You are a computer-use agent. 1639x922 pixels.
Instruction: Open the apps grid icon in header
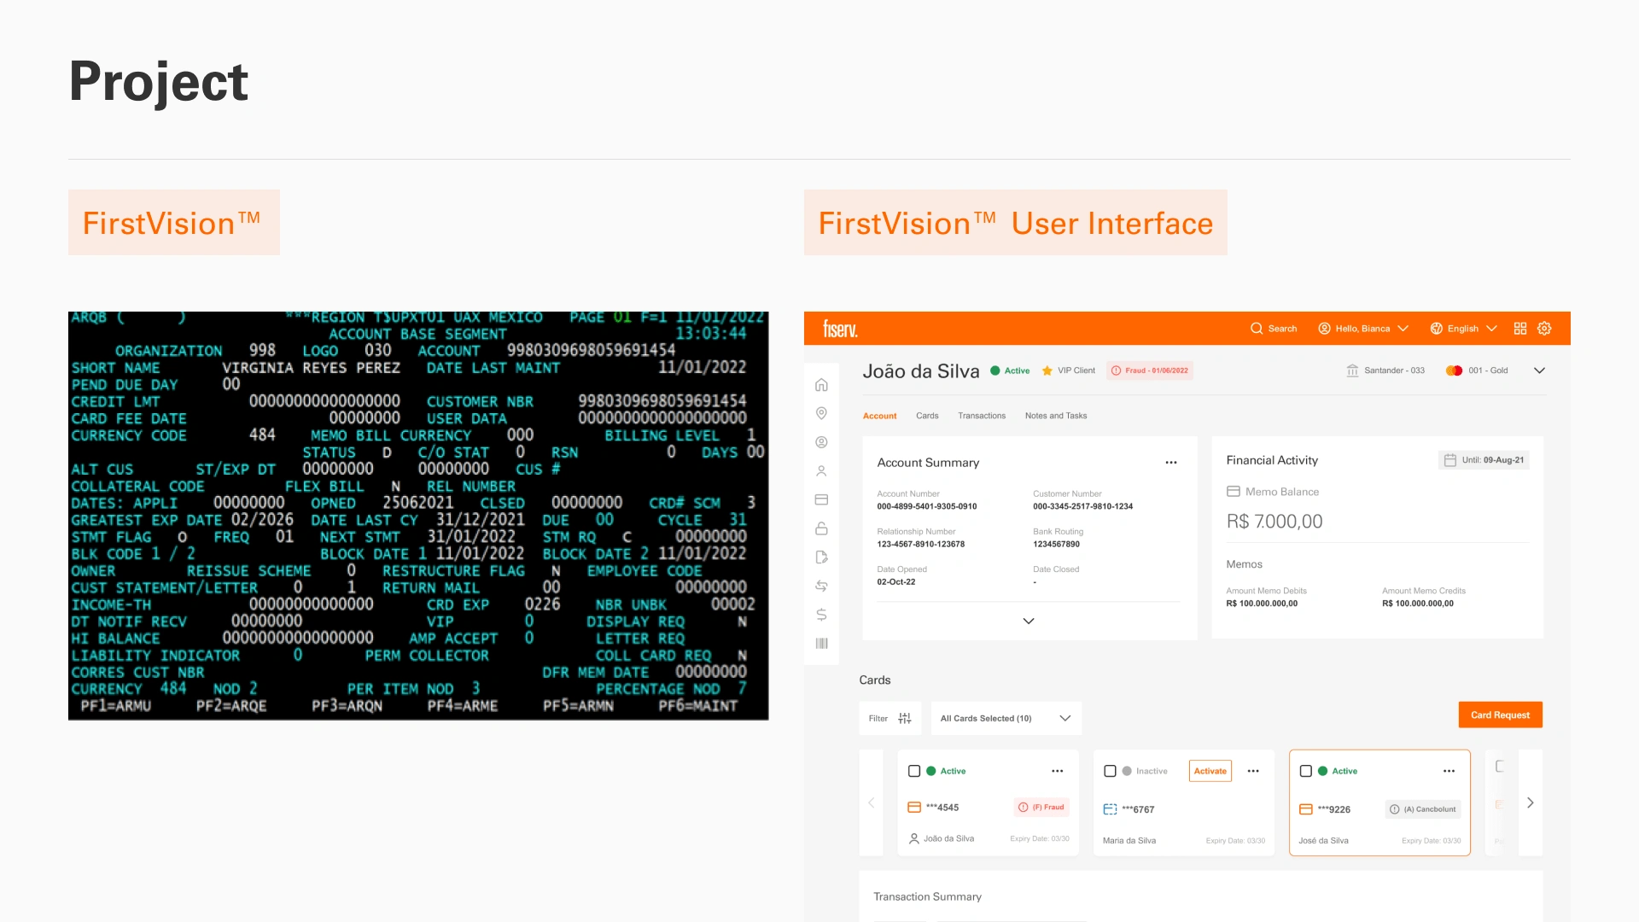[1520, 329]
